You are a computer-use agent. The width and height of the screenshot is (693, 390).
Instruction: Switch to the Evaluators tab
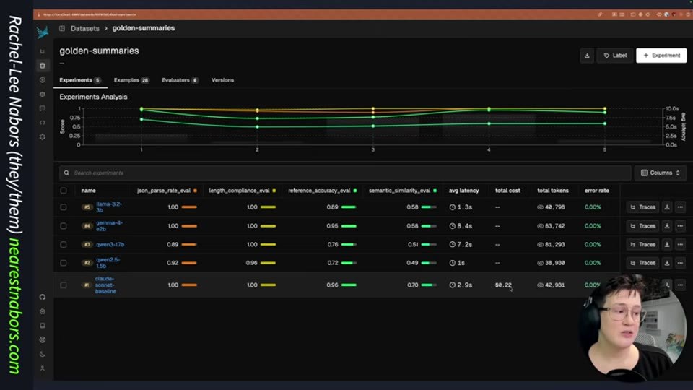coord(180,80)
